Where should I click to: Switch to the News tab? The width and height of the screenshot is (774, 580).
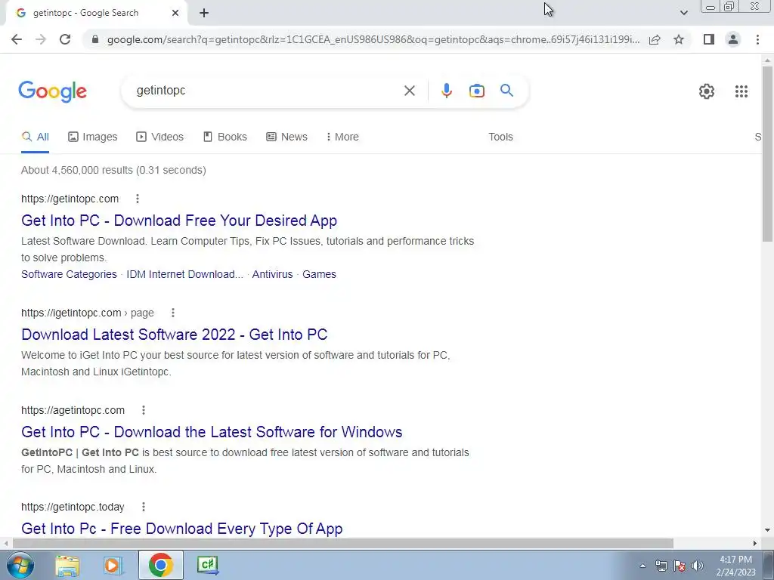tap(286, 137)
